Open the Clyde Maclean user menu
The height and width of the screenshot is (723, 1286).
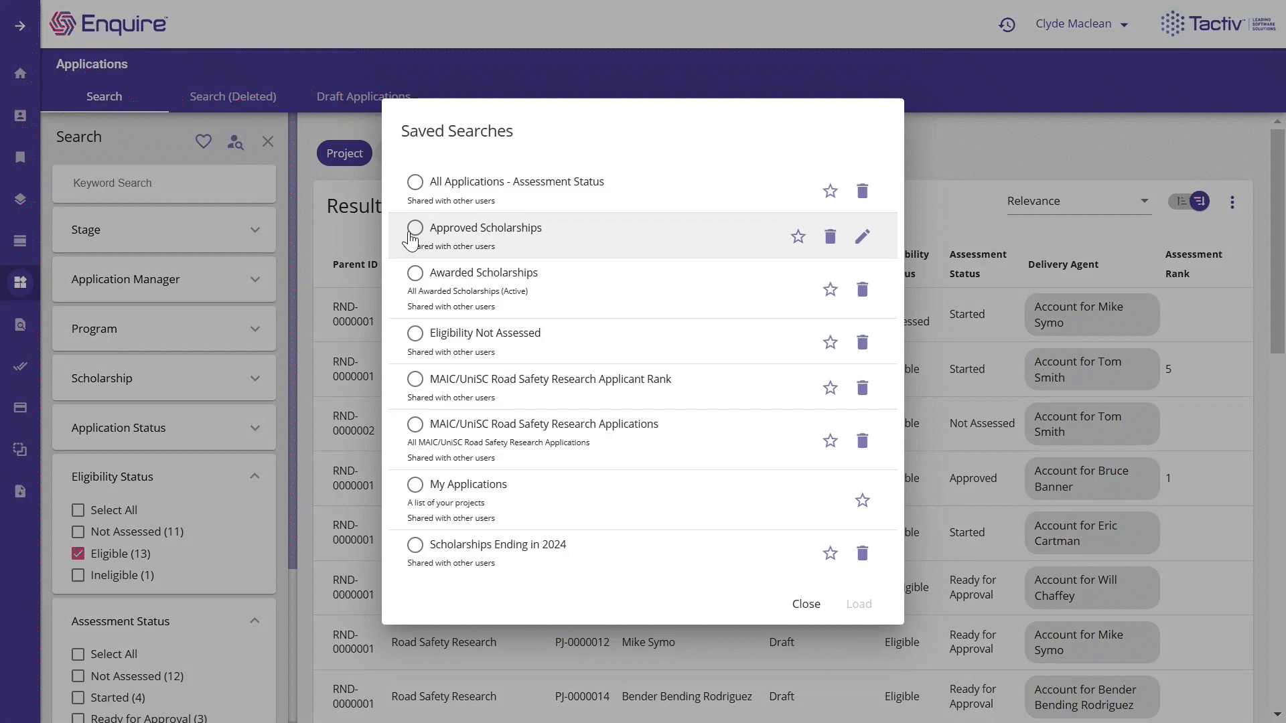click(x=1081, y=24)
